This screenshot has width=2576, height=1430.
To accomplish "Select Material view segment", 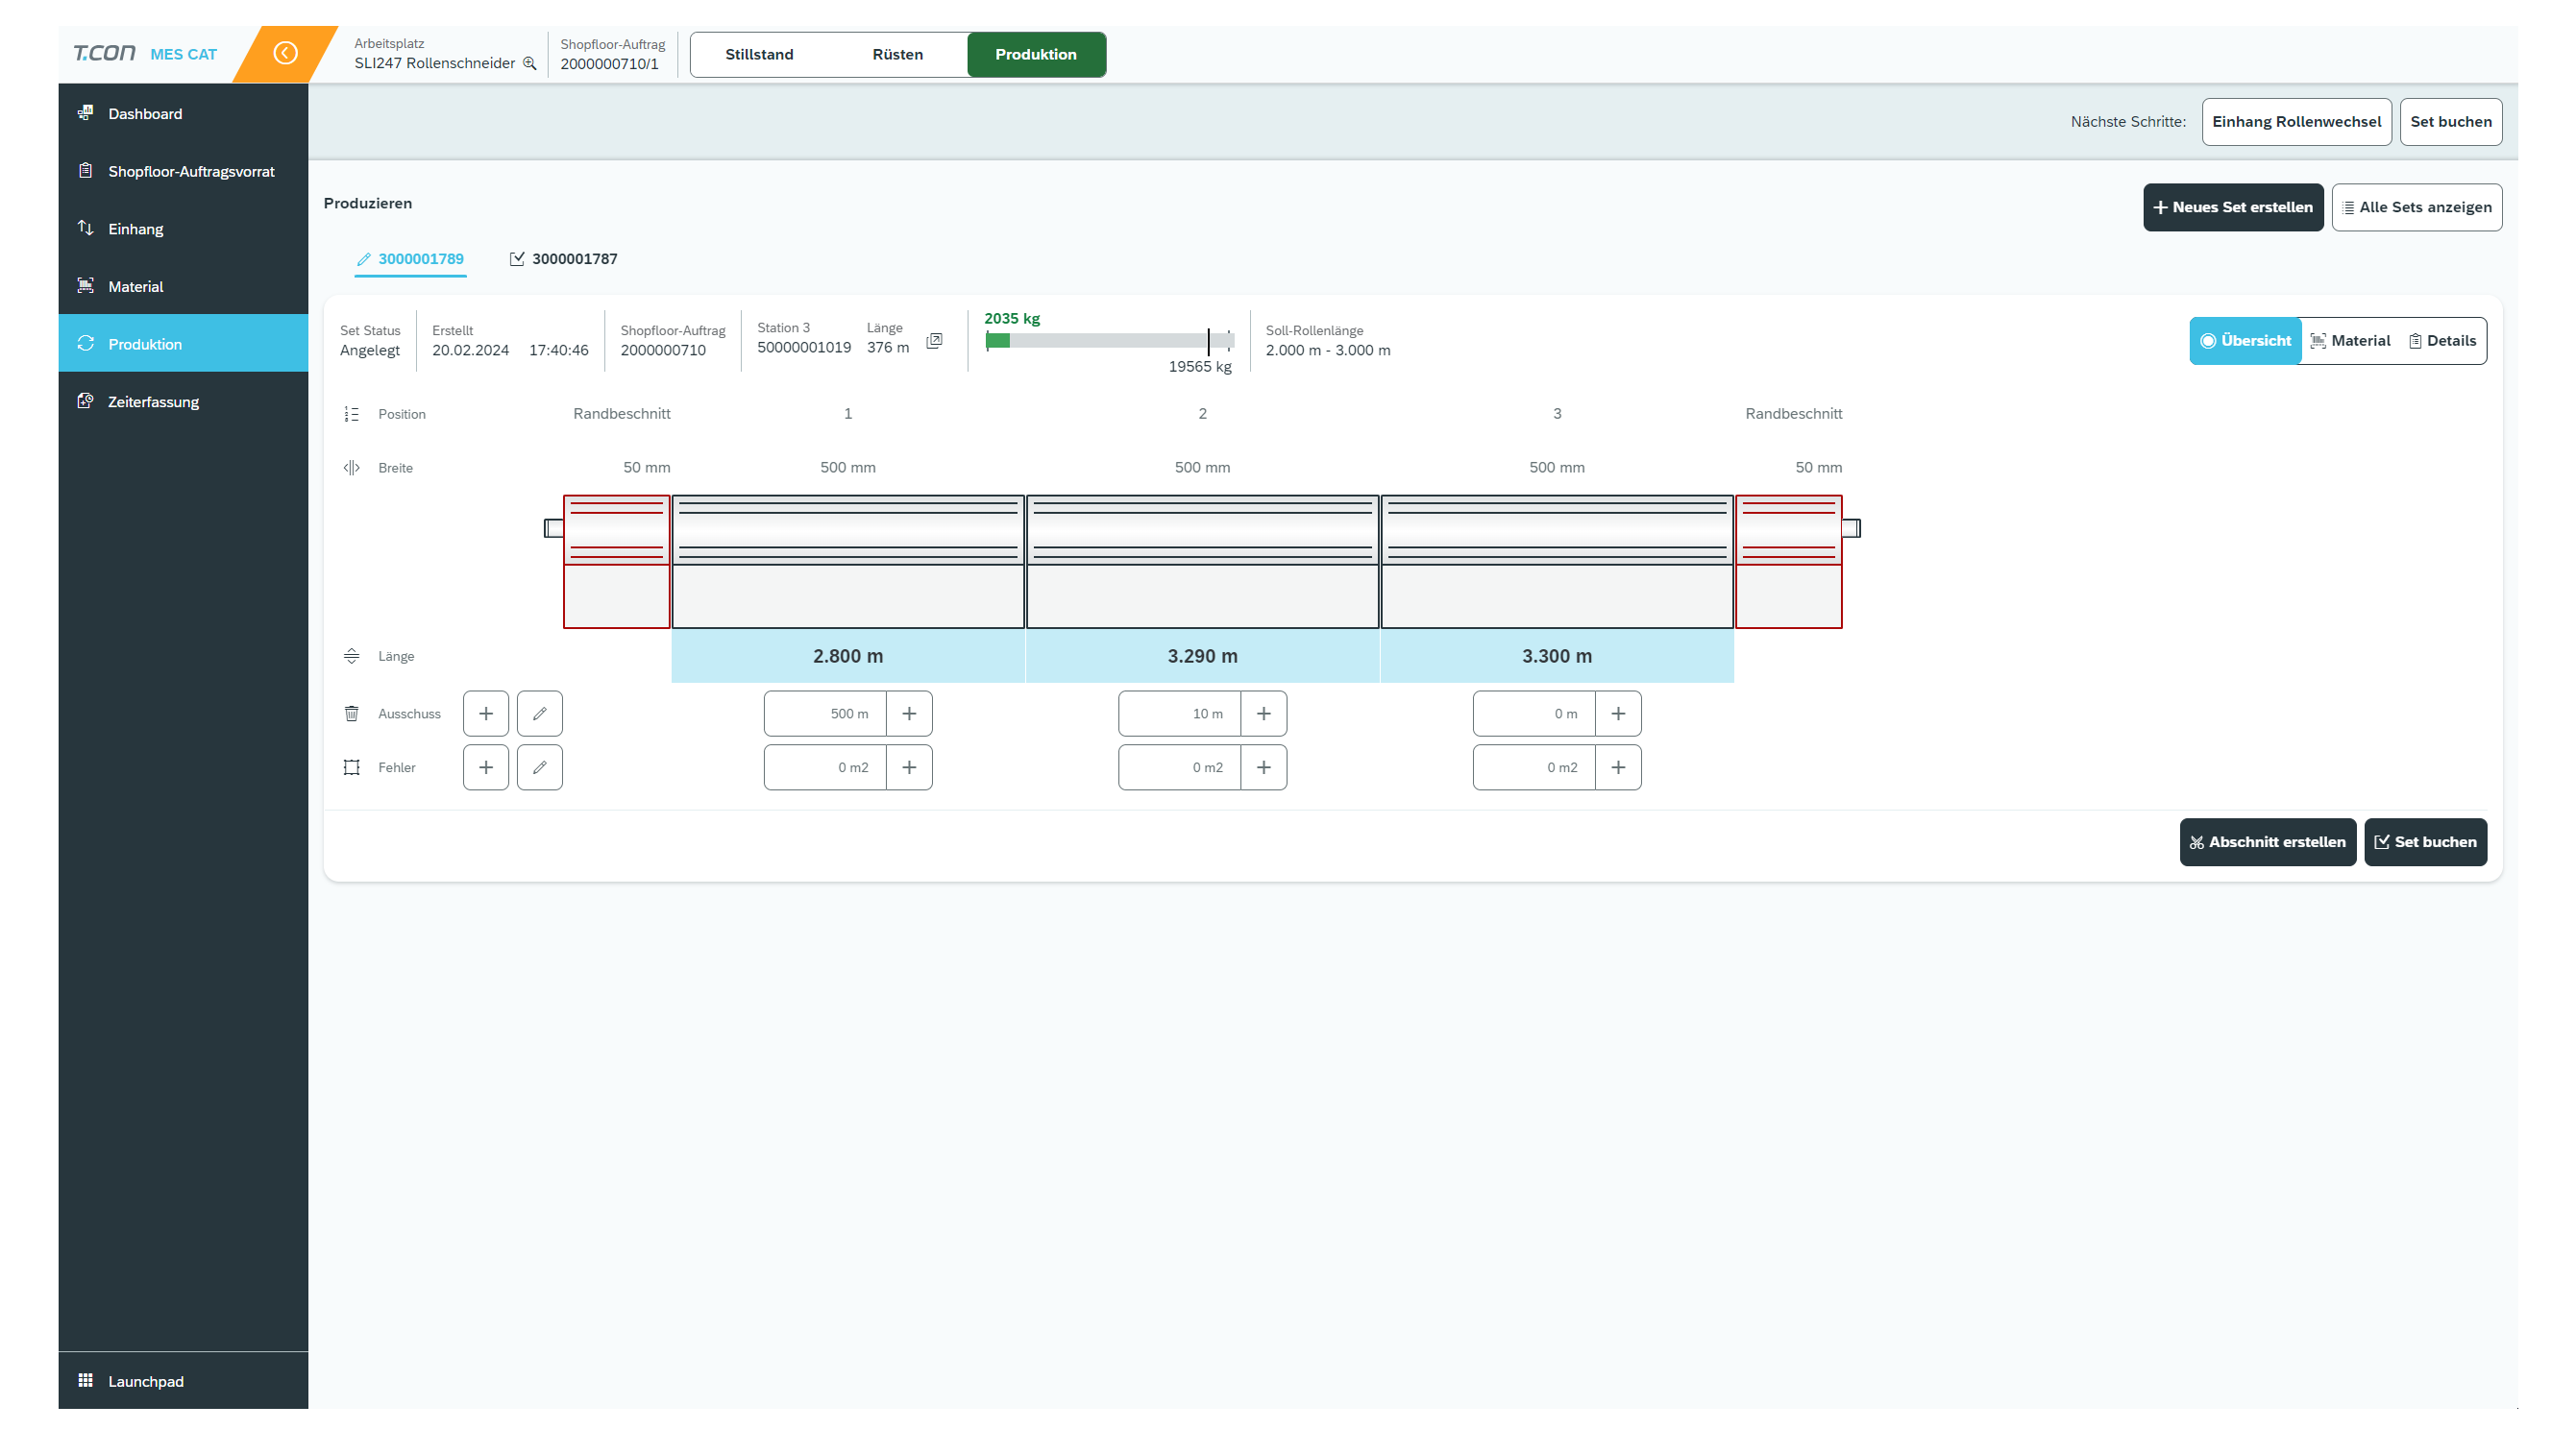I will [2351, 341].
